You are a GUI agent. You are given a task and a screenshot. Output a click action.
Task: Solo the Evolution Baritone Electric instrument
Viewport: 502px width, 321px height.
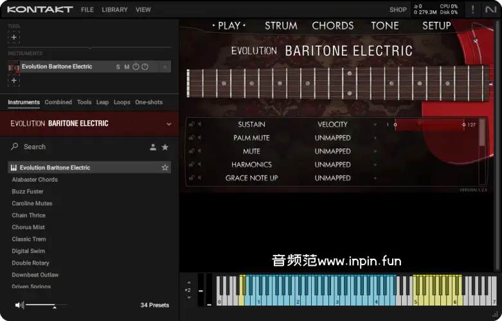(x=118, y=67)
